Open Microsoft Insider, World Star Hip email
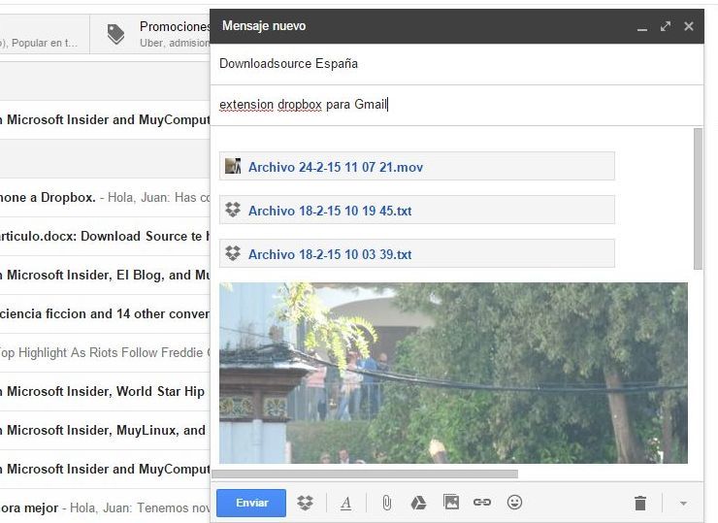The image size is (718, 523). click(x=105, y=392)
